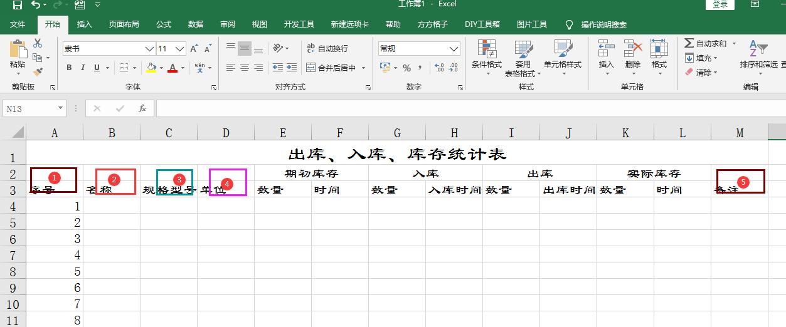
Task: Open the number format dropdown 常规
Action: 454,49
